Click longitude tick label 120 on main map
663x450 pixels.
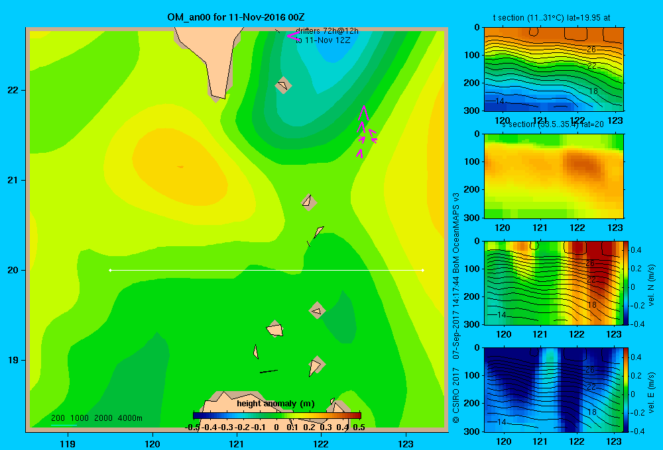[152, 443]
